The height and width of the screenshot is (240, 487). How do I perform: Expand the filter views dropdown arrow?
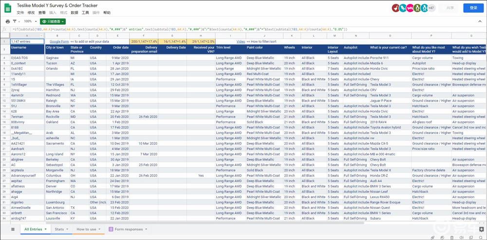[19, 21]
